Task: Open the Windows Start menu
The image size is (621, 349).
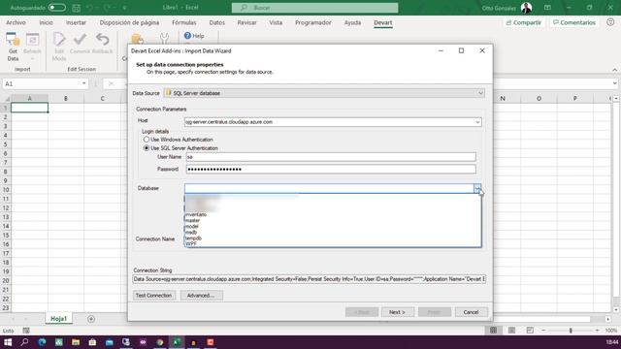Action: (x=8, y=342)
